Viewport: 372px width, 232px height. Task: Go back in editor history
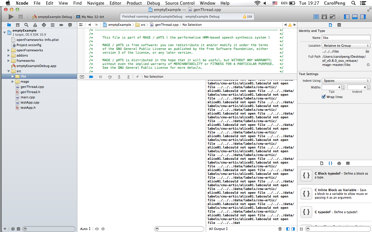[90, 25]
